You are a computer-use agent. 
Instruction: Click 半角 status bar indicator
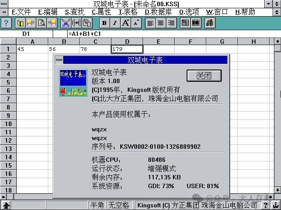pyautogui.click(x=97, y=205)
